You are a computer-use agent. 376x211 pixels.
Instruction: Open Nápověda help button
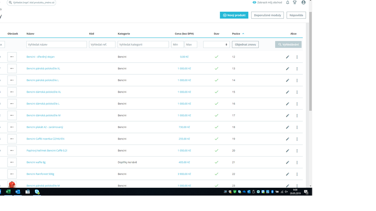(296, 15)
